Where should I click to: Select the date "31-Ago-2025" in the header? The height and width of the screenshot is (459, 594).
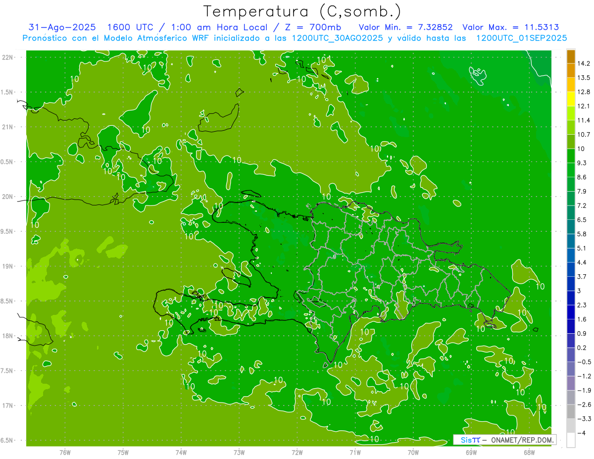pyautogui.click(x=62, y=27)
